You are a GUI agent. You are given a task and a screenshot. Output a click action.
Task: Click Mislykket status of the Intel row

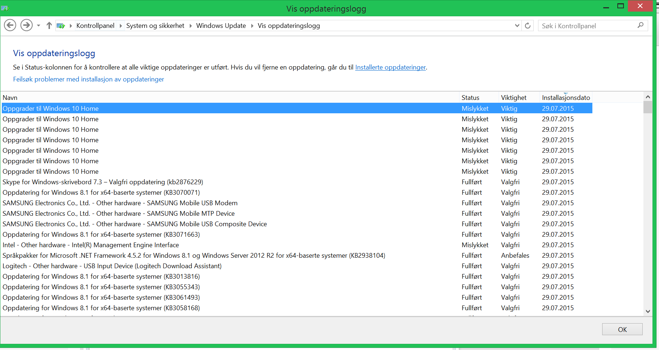(475, 245)
